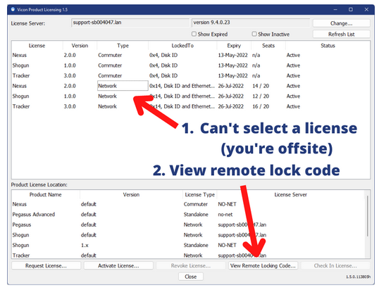379x290 pixels.
Task: Sort by the LockedTo column header
Action: [x=182, y=46]
